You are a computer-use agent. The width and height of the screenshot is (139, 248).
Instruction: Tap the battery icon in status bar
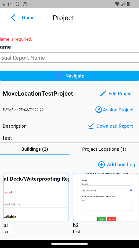click(x=128, y=4)
